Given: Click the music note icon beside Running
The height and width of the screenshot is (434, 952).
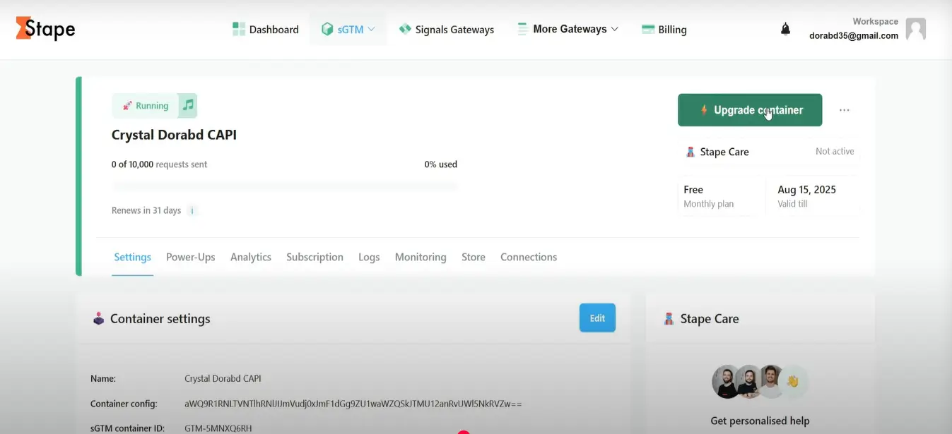Looking at the screenshot, I should click(187, 106).
